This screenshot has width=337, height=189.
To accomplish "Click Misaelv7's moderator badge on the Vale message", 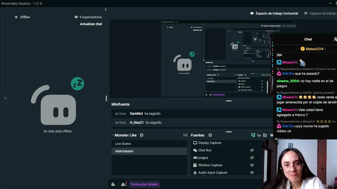I will [x=279, y=110].
